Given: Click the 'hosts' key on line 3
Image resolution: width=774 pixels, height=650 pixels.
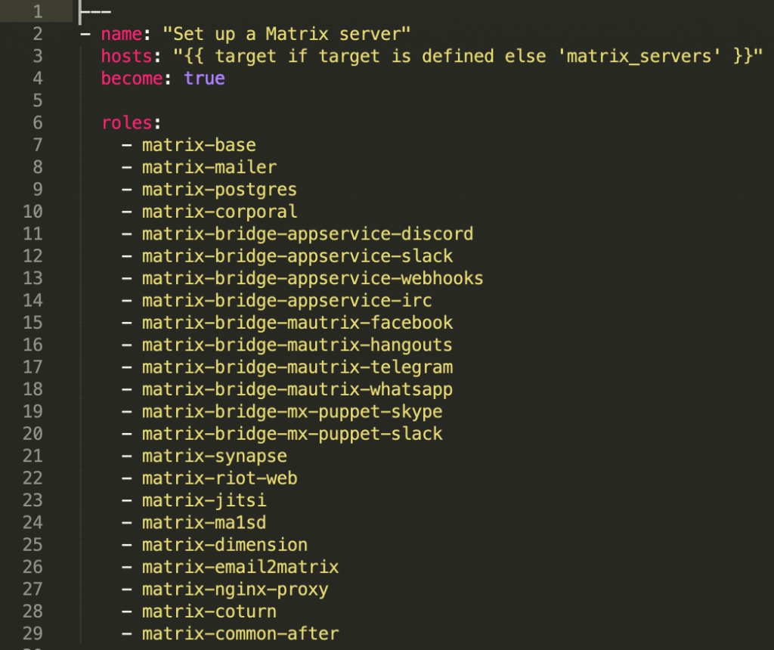Looking at the screenshot, I should tap(126, 56).
